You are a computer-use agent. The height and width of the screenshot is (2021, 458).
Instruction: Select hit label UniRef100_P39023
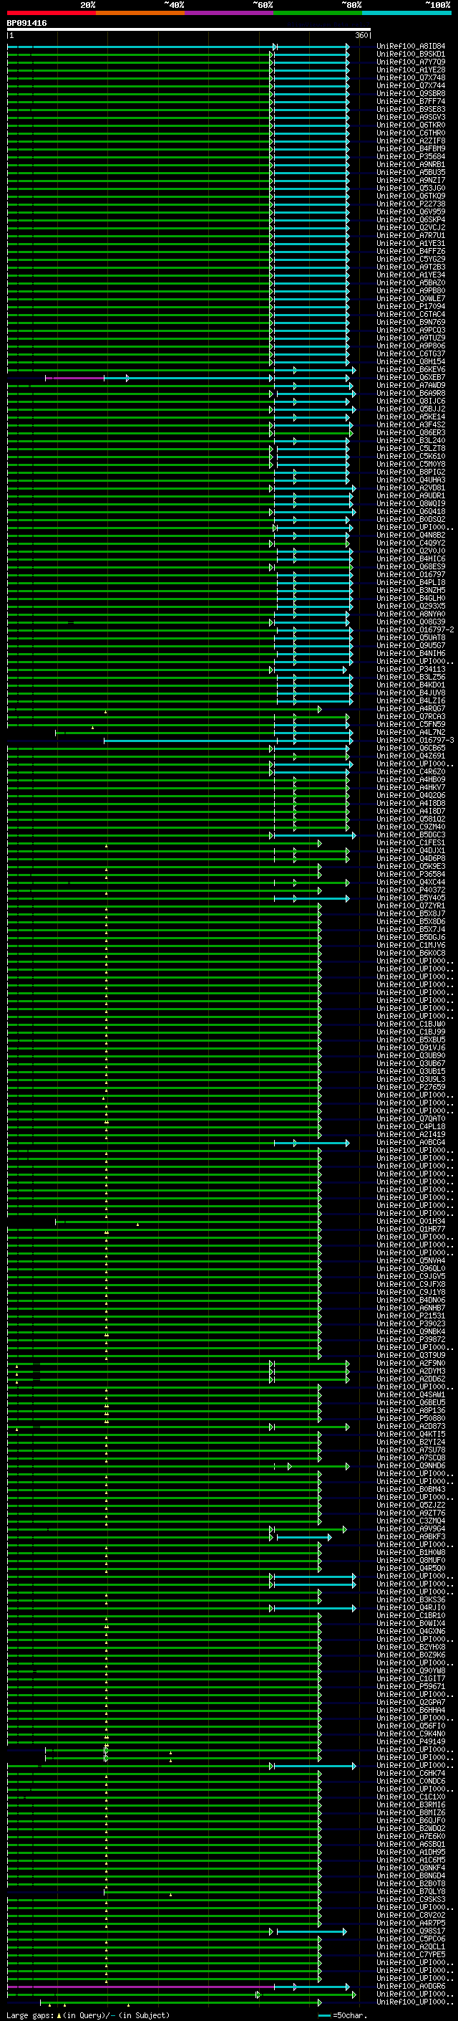(411, 1323)
